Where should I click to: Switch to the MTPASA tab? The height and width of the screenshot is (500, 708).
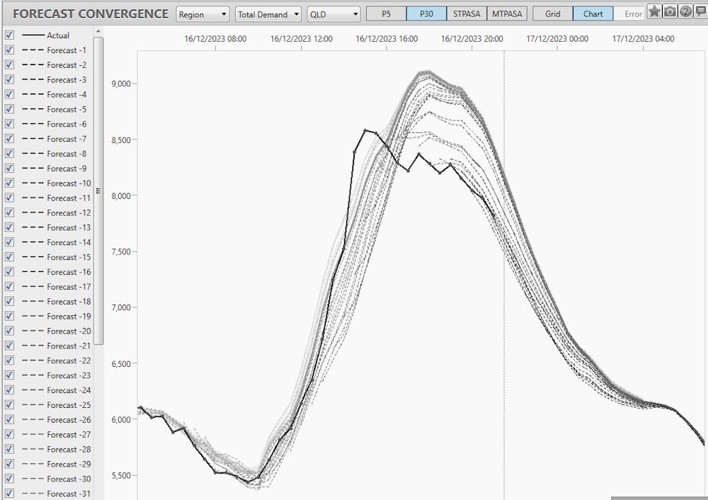pos(507,14)
